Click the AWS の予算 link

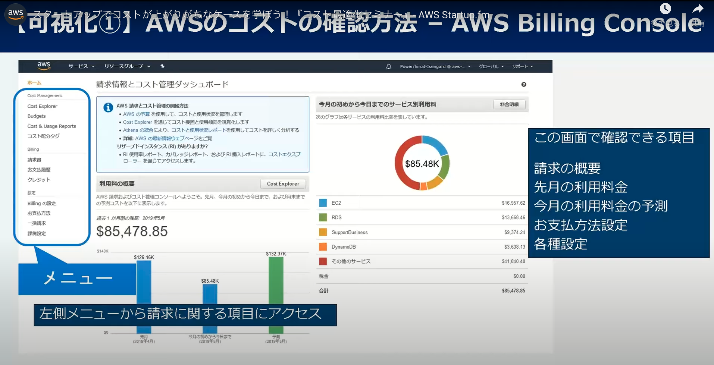[136, 114]
